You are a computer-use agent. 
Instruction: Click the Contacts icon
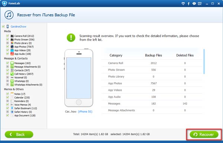[x=12, y=70]
